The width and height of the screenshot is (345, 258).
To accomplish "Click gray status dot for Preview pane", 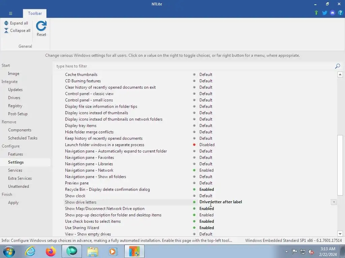I will click(x=194, y=183).
